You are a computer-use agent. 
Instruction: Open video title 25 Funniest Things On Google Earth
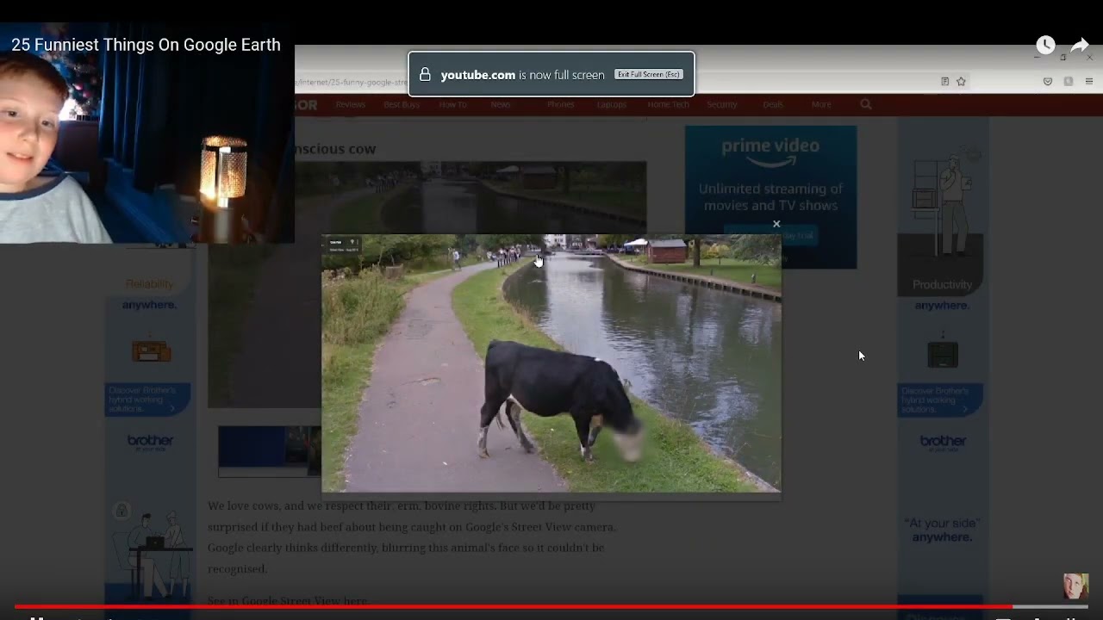(146, 45)
